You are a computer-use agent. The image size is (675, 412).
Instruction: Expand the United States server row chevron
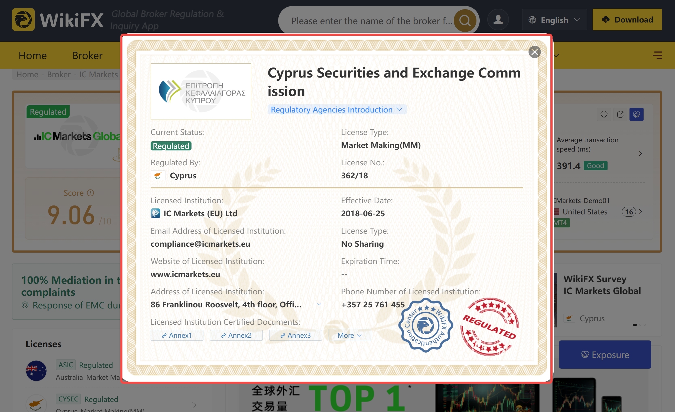(x=641, y=212)
